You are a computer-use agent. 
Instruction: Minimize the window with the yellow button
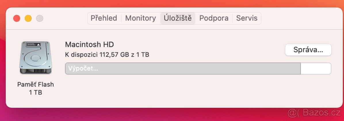click(x=28, y=18)
